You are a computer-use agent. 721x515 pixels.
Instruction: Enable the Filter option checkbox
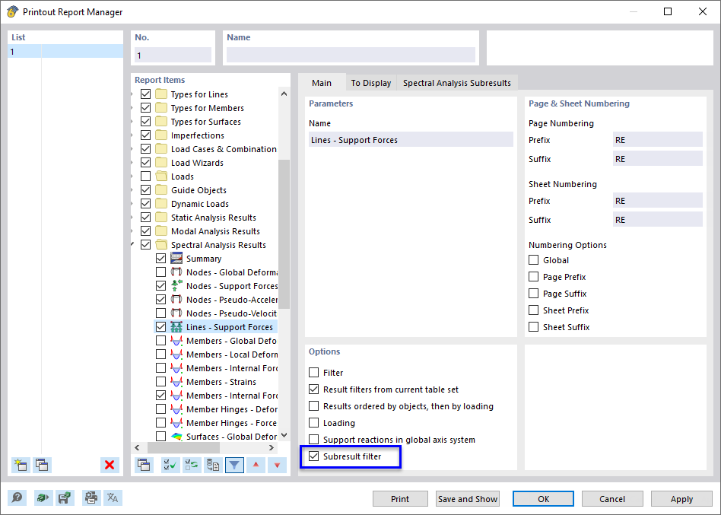point(313,372)
